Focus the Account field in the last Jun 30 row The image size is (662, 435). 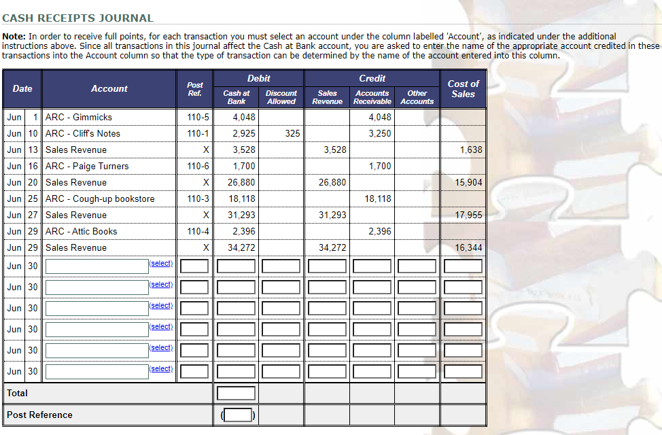click(97, 372)
